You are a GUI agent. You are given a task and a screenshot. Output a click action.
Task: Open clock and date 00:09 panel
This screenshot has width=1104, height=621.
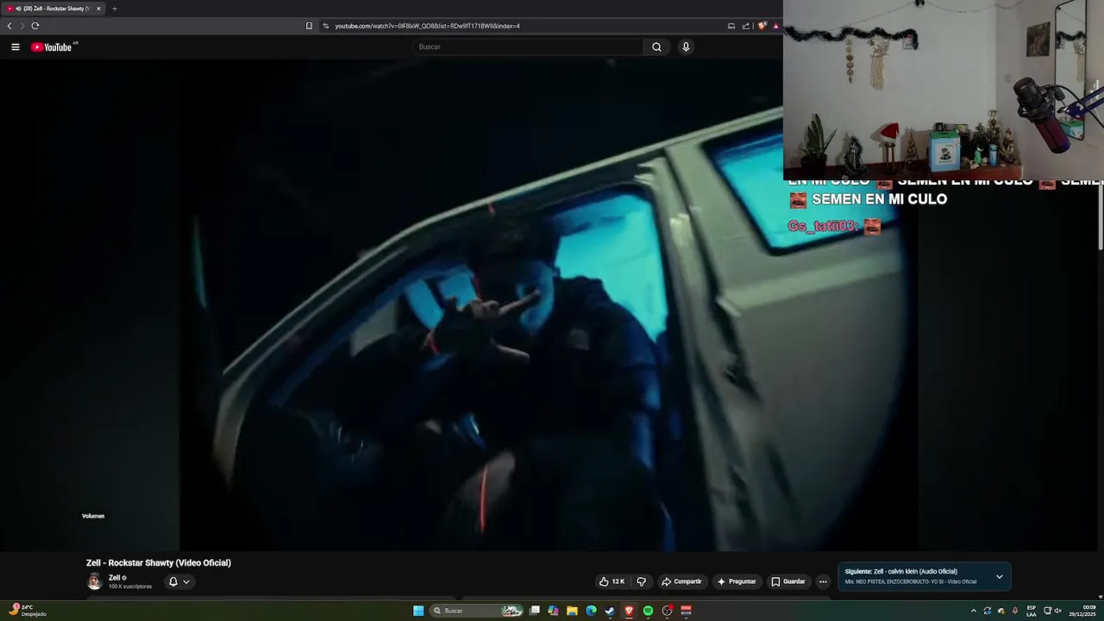point(1083,611)
